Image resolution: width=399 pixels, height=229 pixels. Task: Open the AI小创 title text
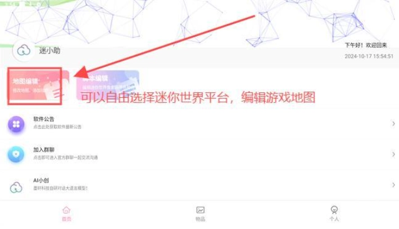[x=41, y=181]
